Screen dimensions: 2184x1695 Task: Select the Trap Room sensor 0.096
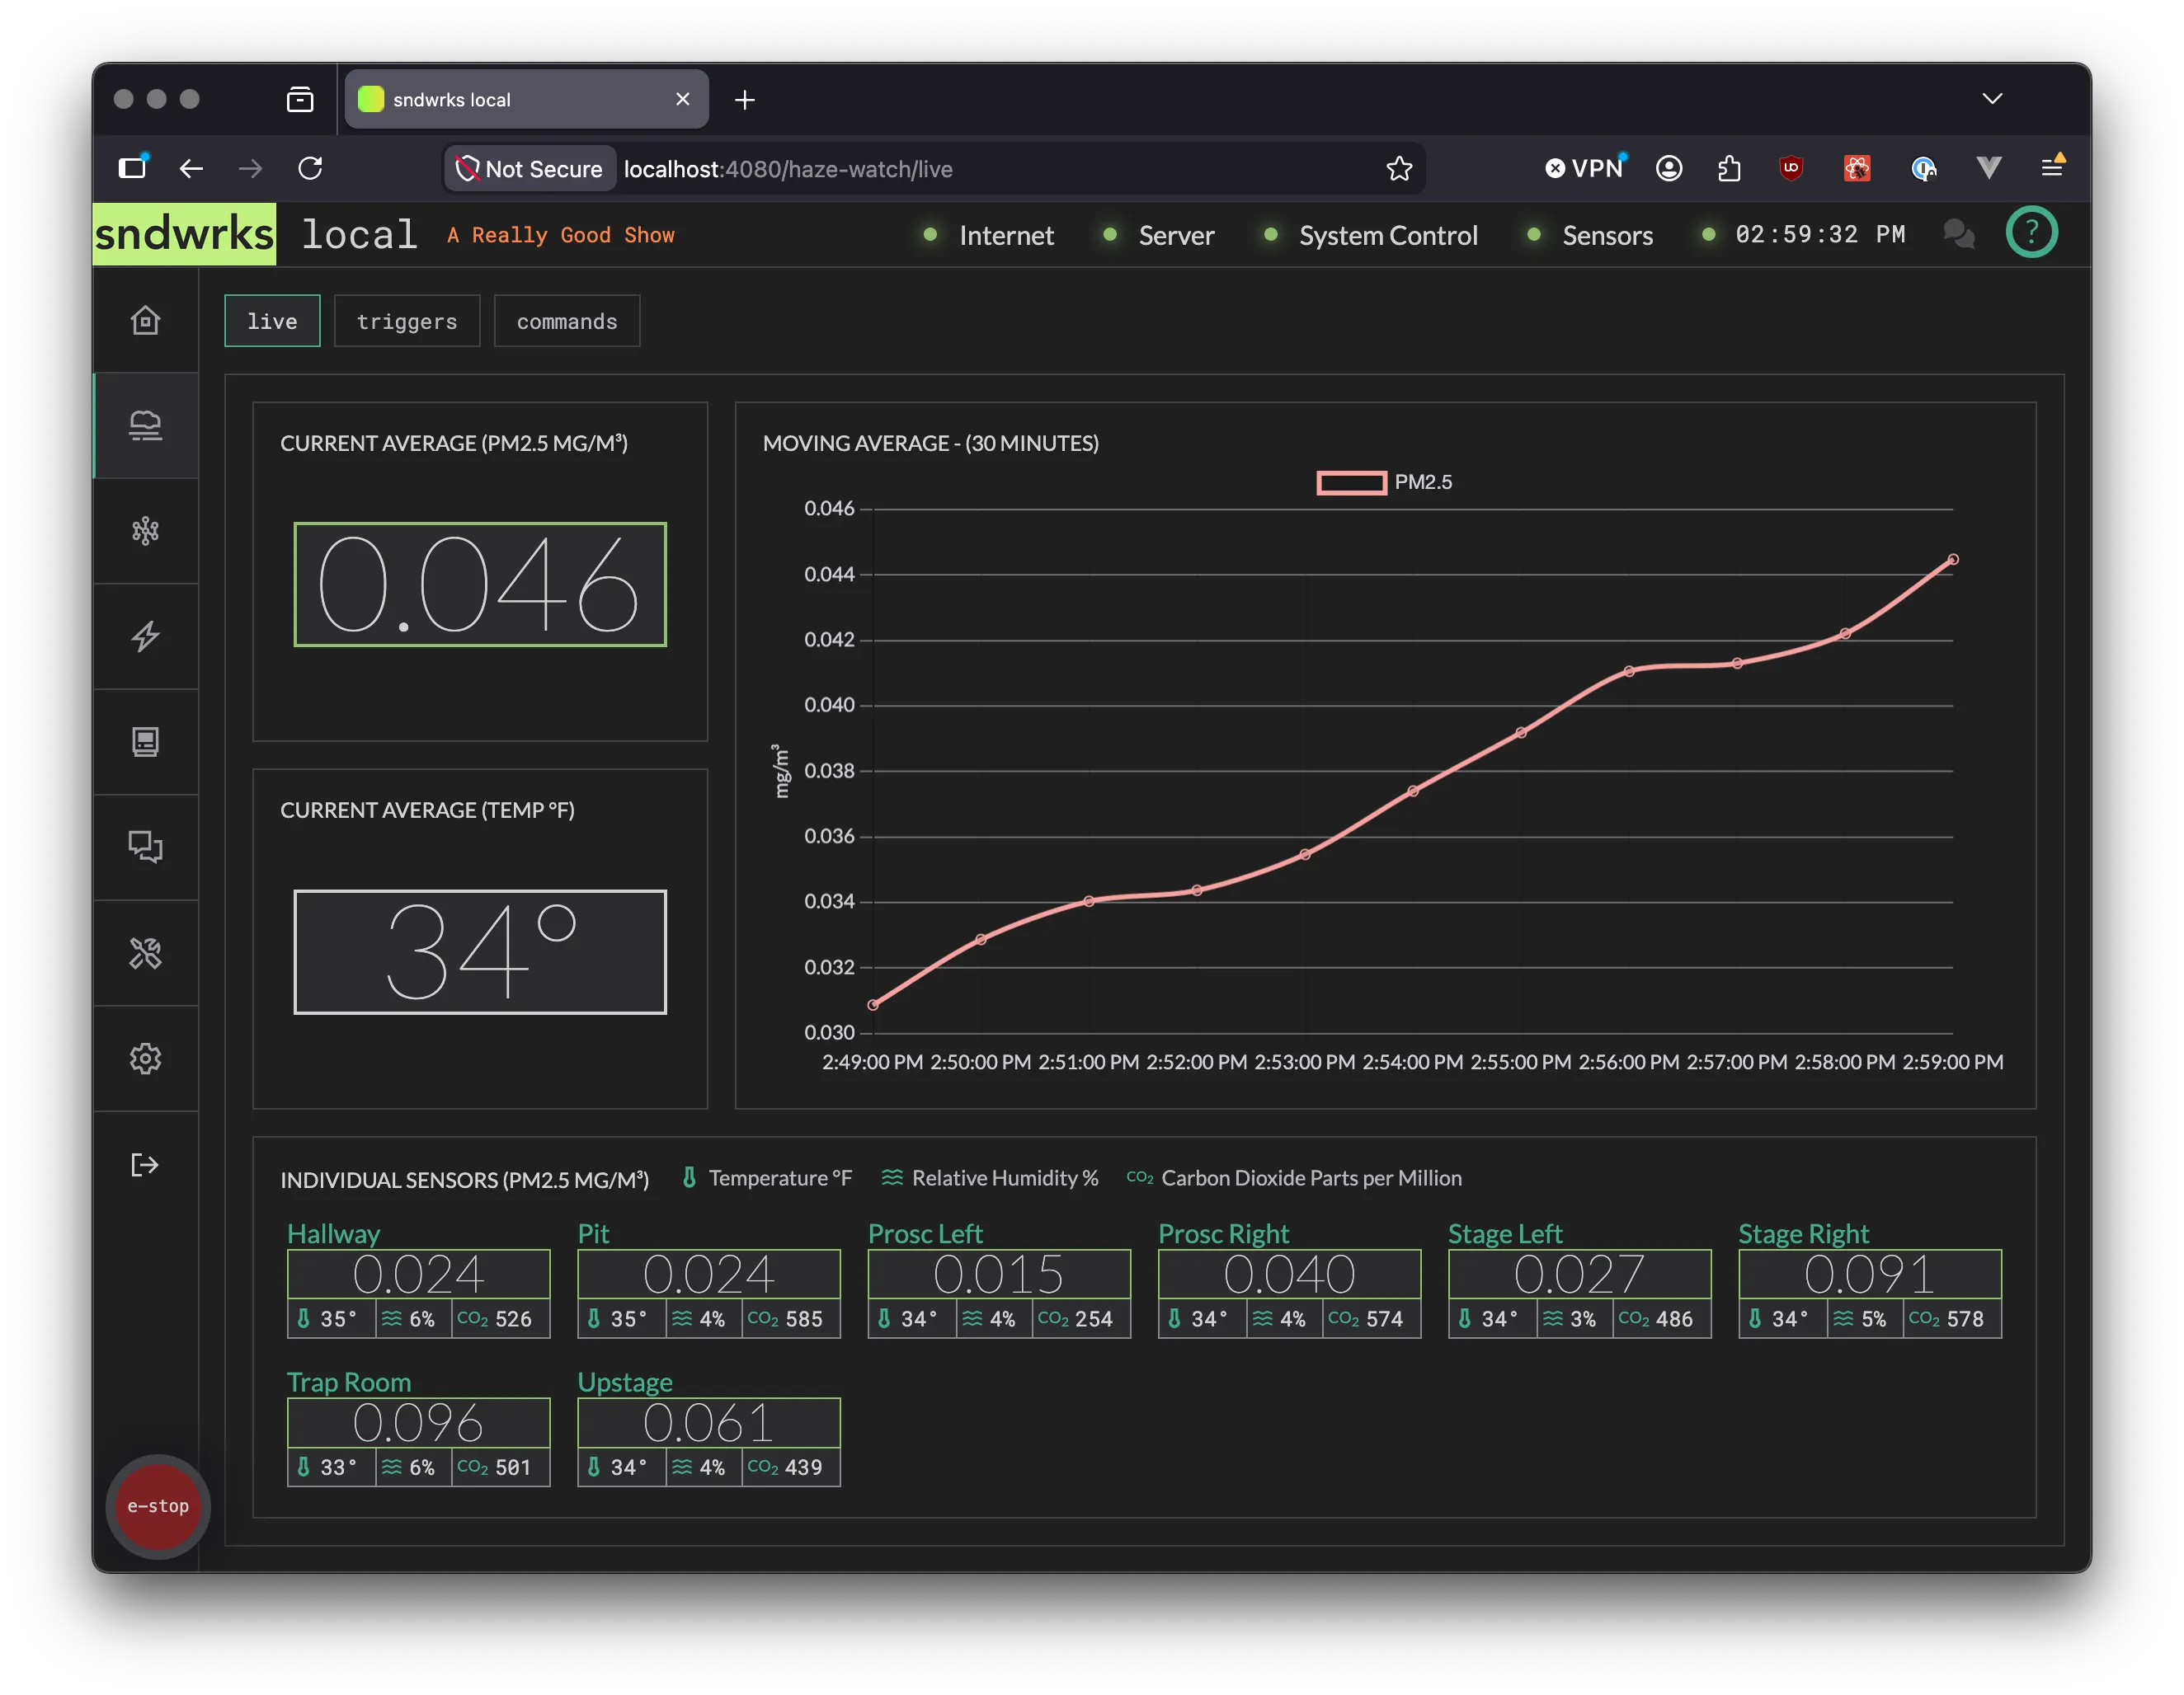[x=418, y=1422]
